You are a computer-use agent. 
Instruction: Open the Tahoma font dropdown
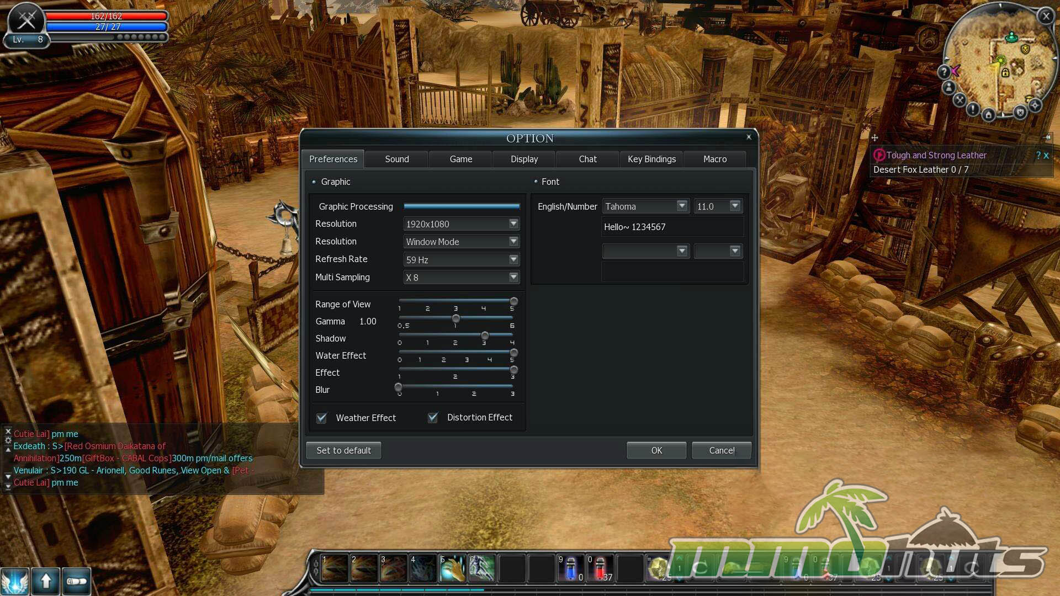click(x=682, y=206)
